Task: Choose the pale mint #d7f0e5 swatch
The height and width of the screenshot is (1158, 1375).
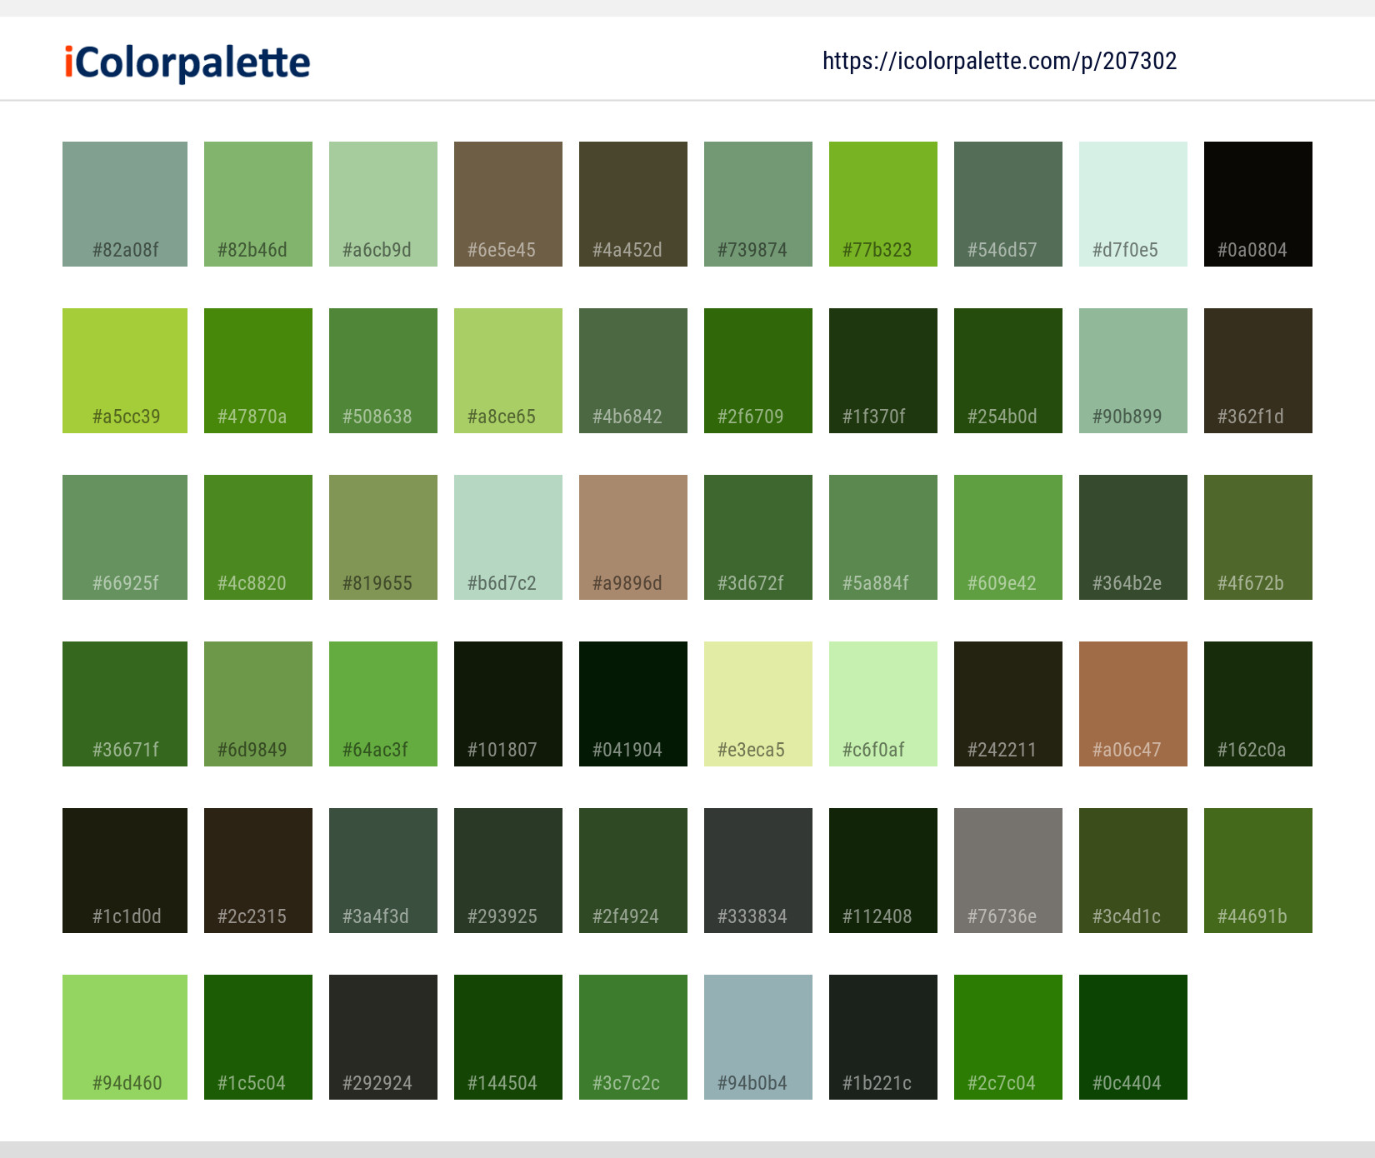Action: [1133, 204]
